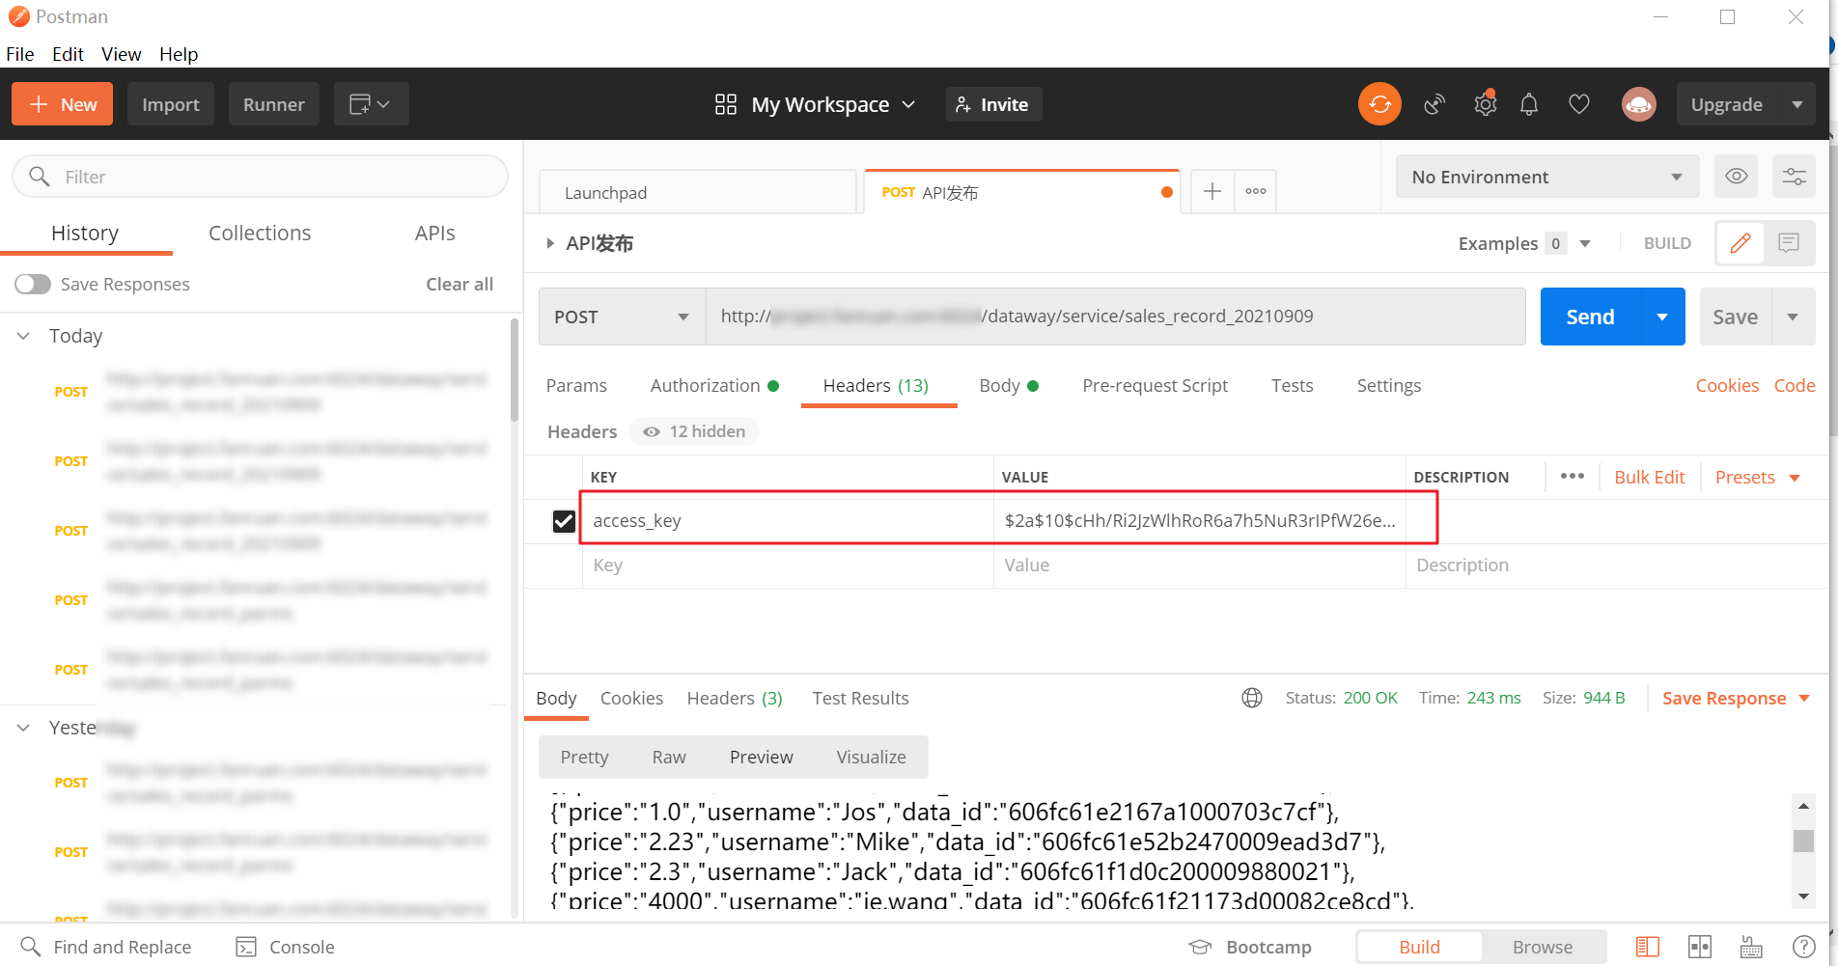The image size is (1838, 966).
Task: Open the Upgrade dropdown arrow
Action: 1796,104
